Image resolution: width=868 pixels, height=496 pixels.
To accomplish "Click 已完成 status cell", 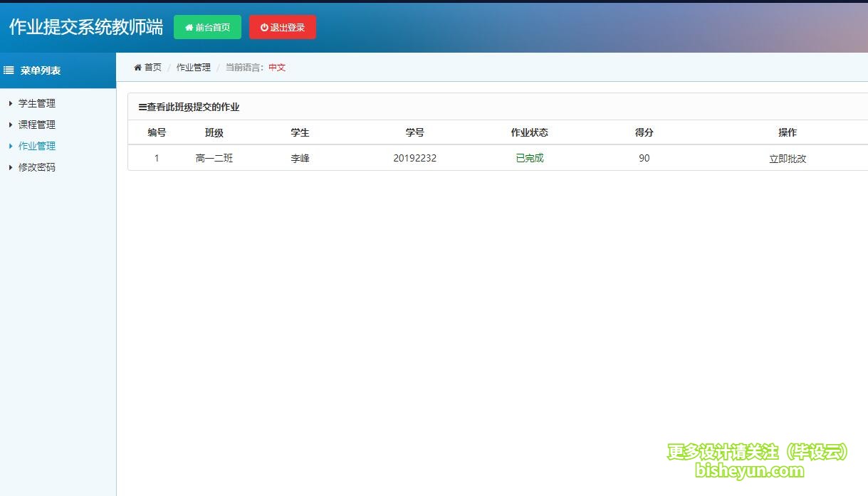I will tap(530, 158).
